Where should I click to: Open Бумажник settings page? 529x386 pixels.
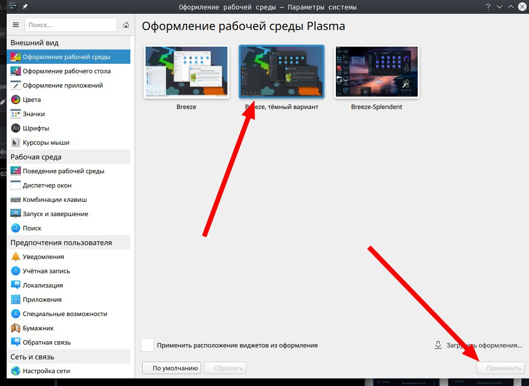tap(69, 328)
